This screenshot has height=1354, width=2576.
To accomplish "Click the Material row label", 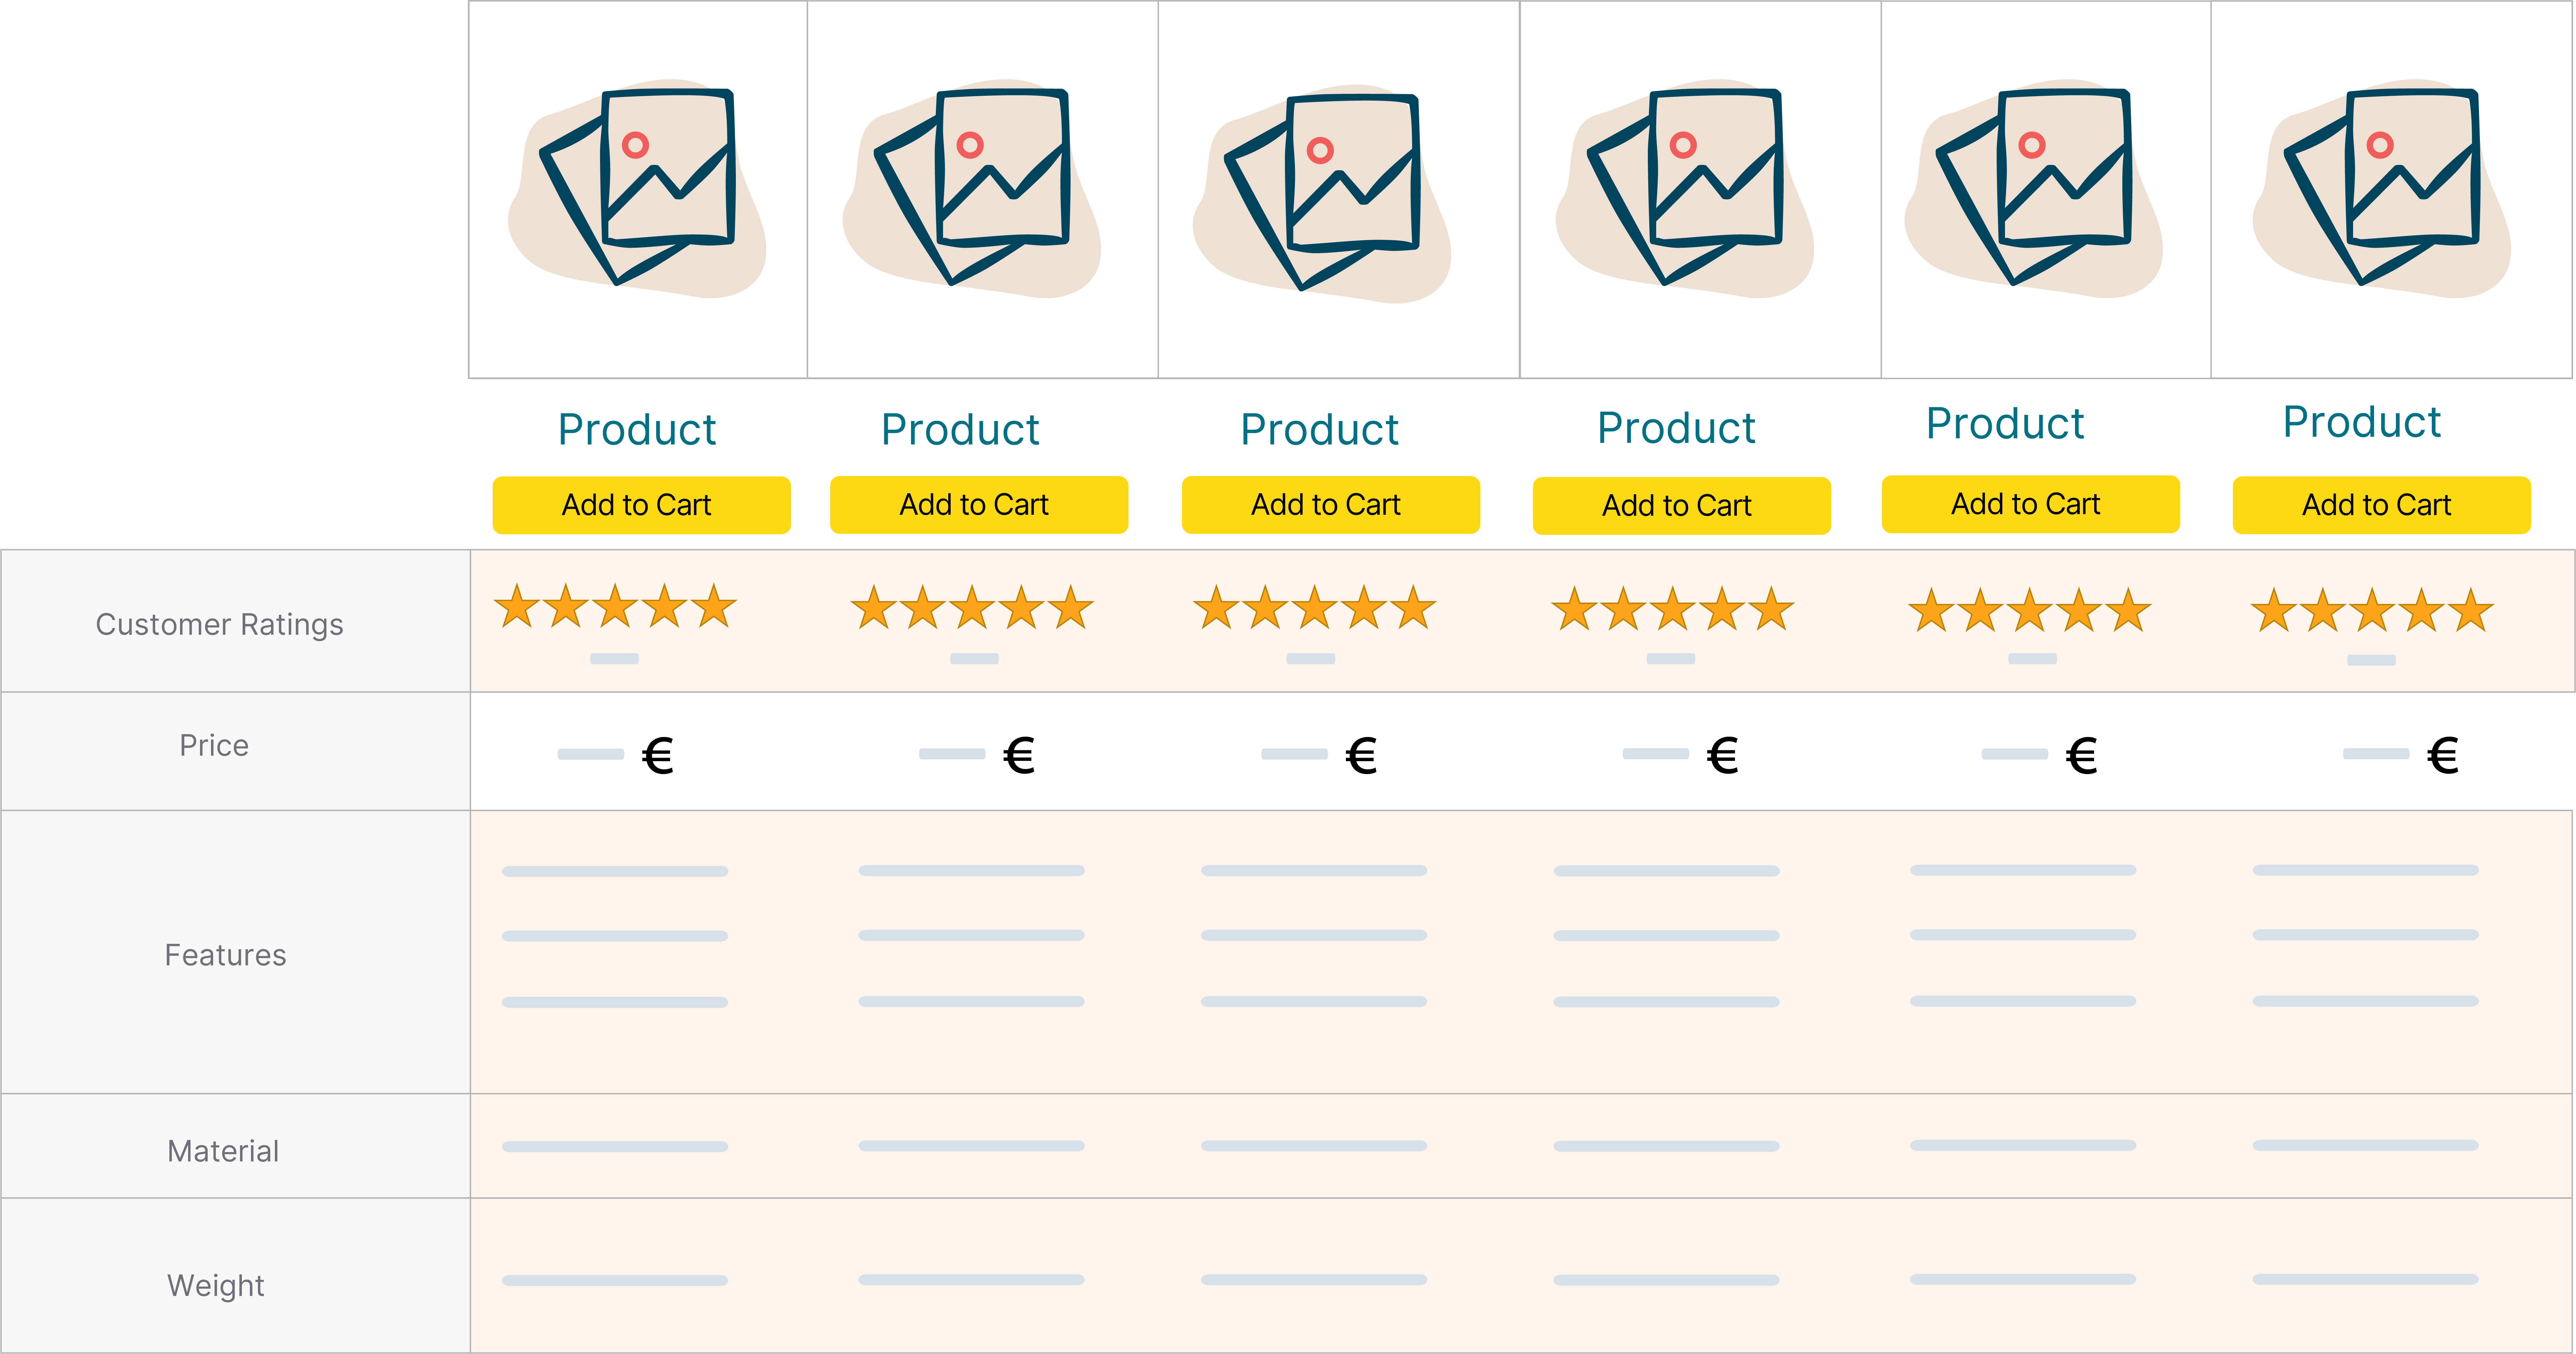I will [223, 1151].
